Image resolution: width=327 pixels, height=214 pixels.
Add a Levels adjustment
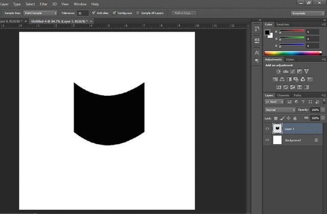(286, 71)
